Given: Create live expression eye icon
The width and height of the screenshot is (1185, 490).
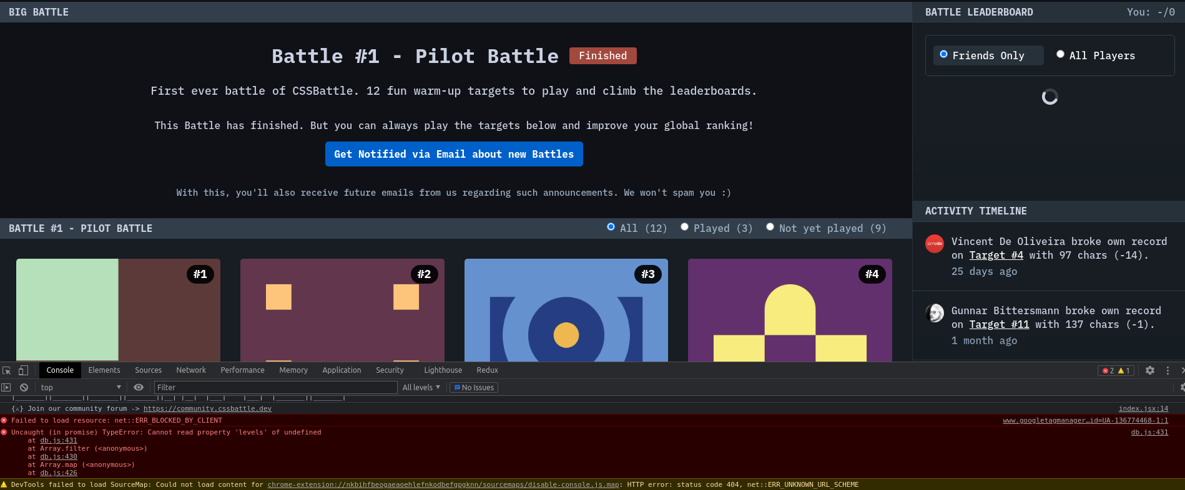Looking at the screenshot, I should [139, 387].
